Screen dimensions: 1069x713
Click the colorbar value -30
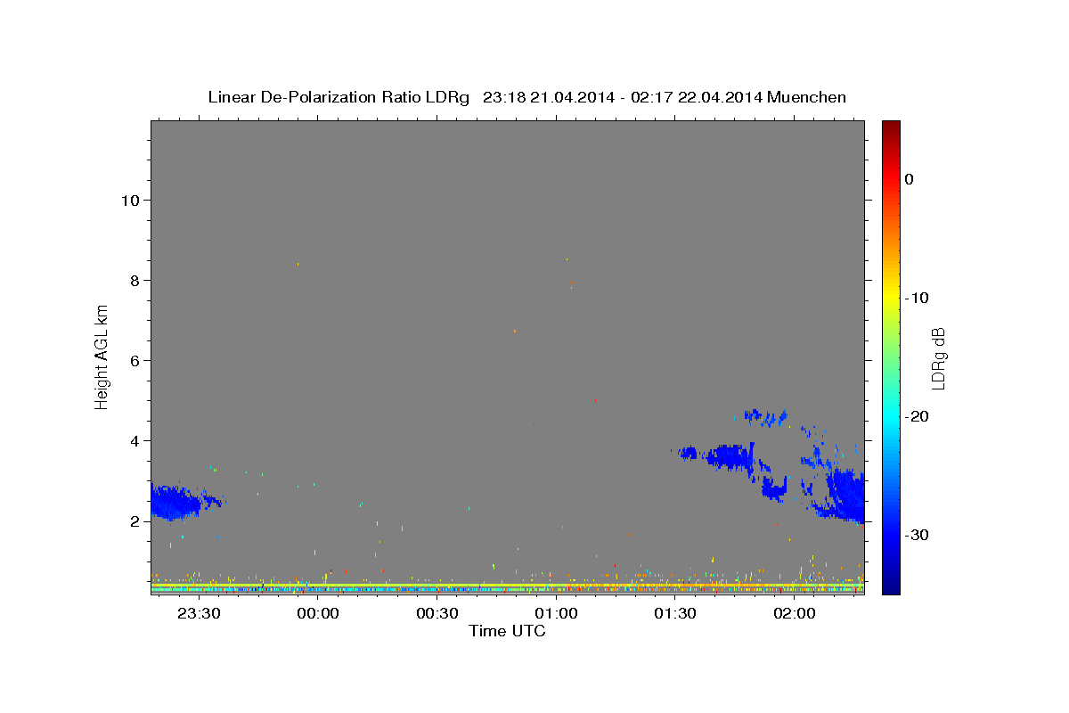click(x=917, y=535)
